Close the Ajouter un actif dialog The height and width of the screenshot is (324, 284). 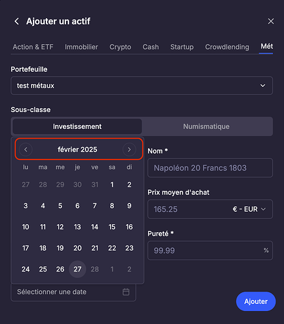tap(270, 21)
